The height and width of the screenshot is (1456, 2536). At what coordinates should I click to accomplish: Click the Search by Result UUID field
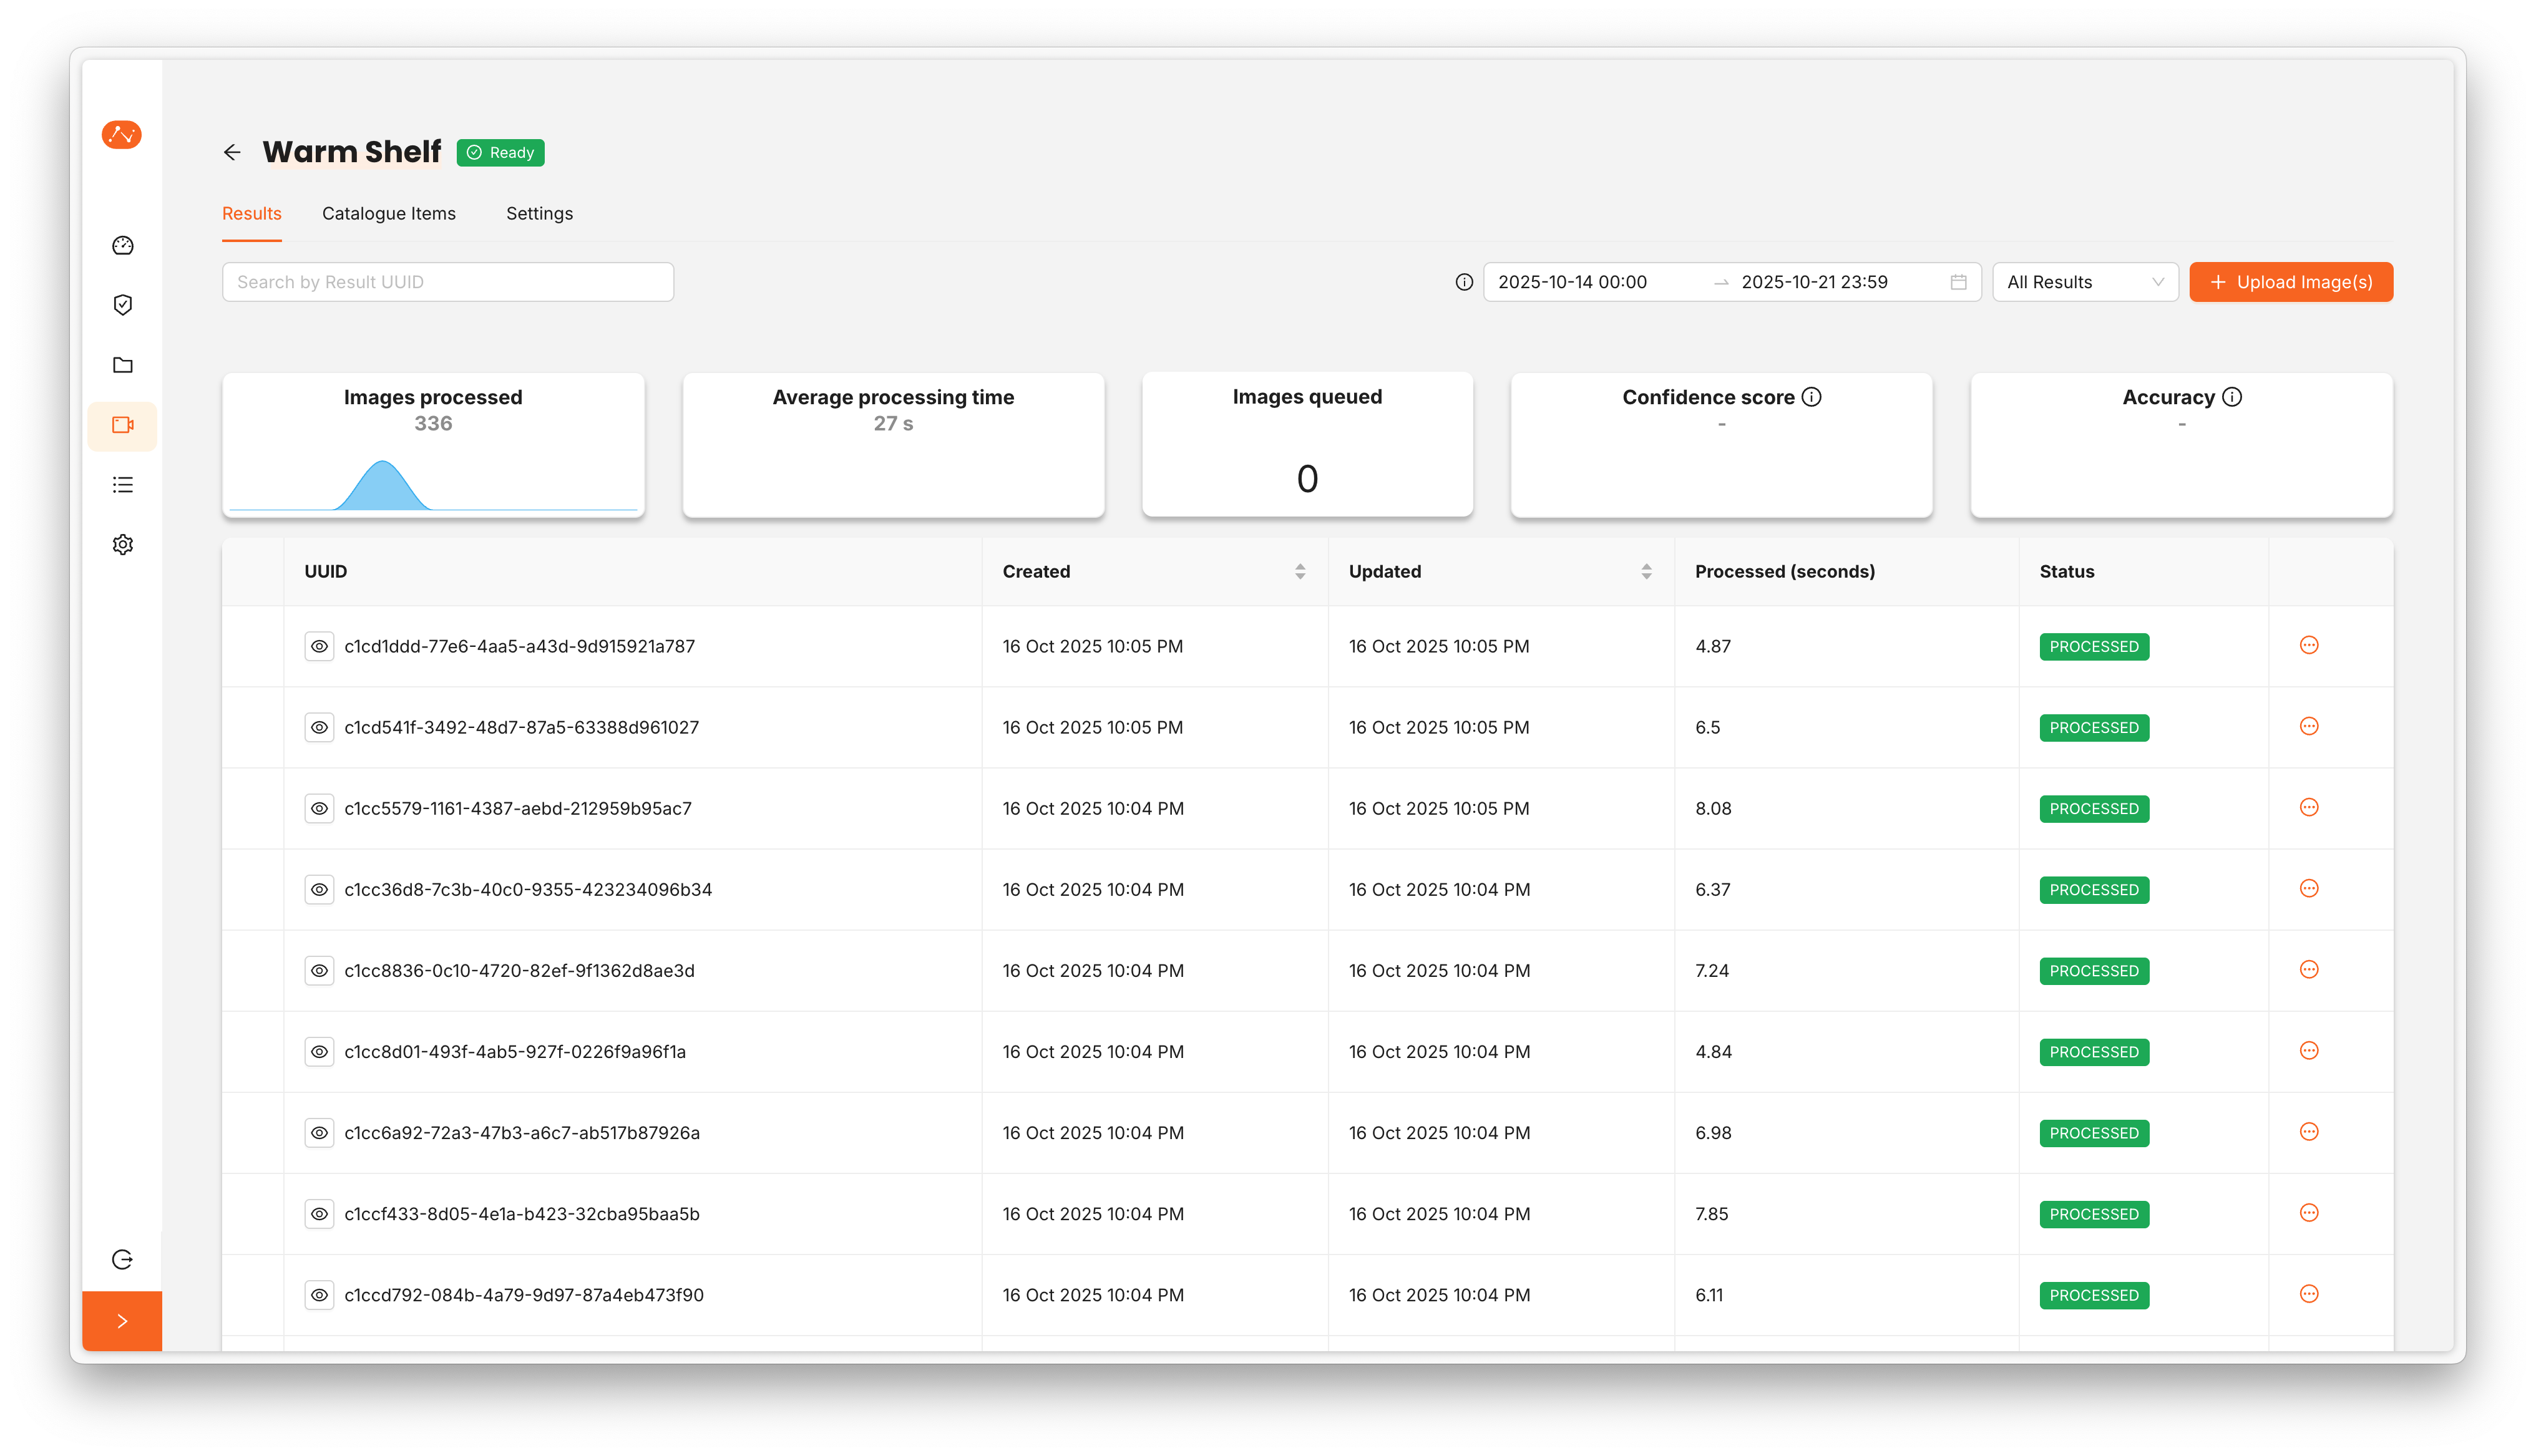coord(447,282)
